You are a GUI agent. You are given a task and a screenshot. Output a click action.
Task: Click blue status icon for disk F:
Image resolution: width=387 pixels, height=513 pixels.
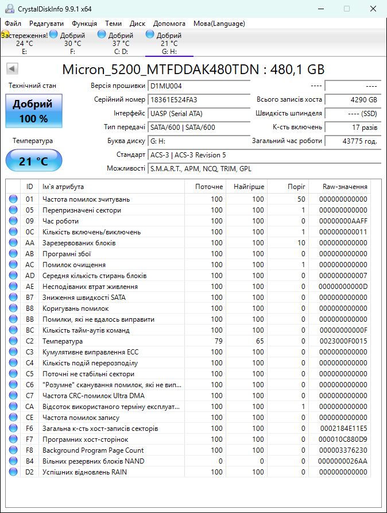click(53, 34)
